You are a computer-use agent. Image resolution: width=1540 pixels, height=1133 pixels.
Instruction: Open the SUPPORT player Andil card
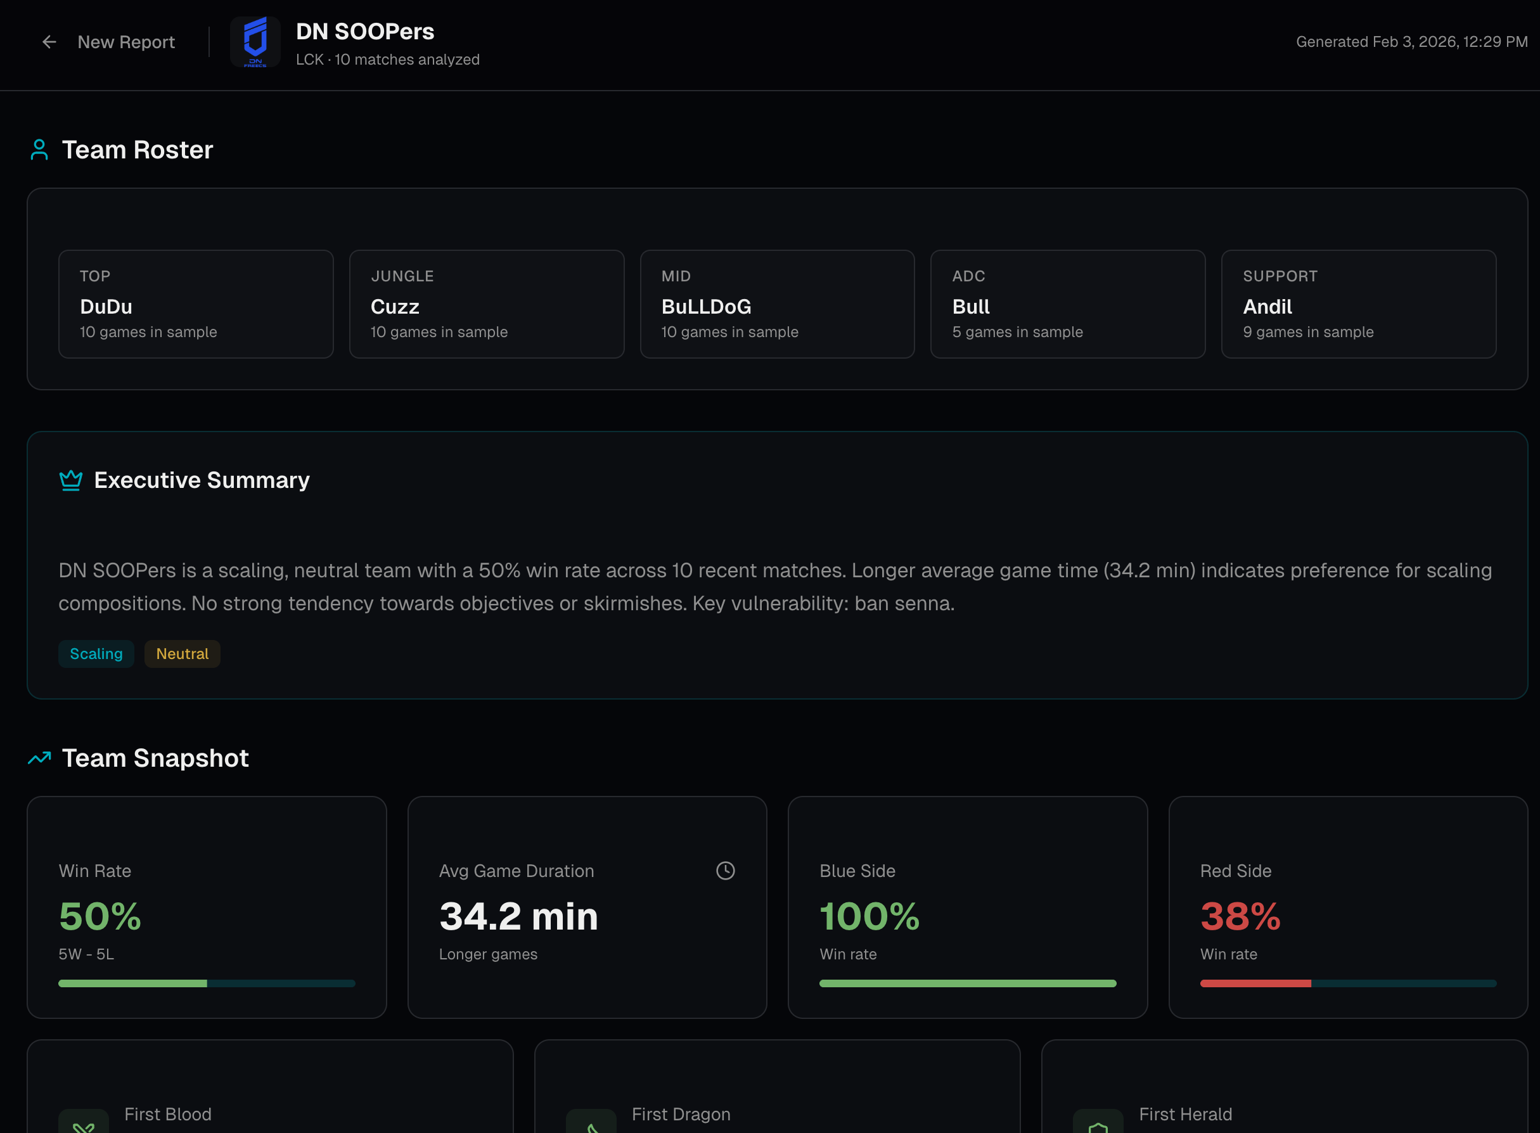1358,304
